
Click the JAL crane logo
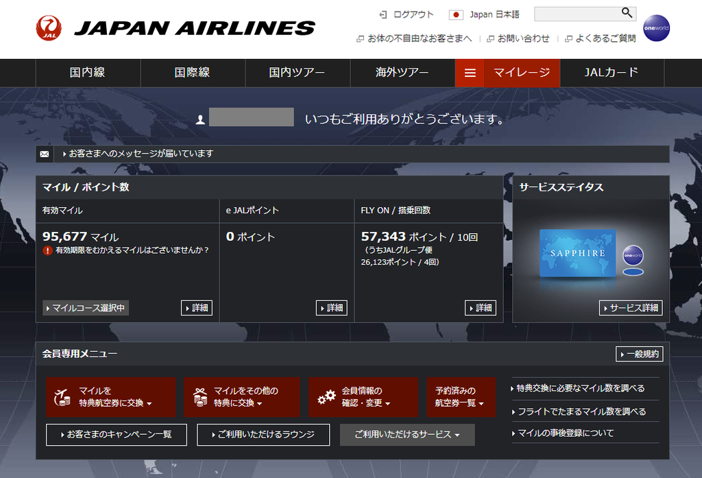click(49, 28)
